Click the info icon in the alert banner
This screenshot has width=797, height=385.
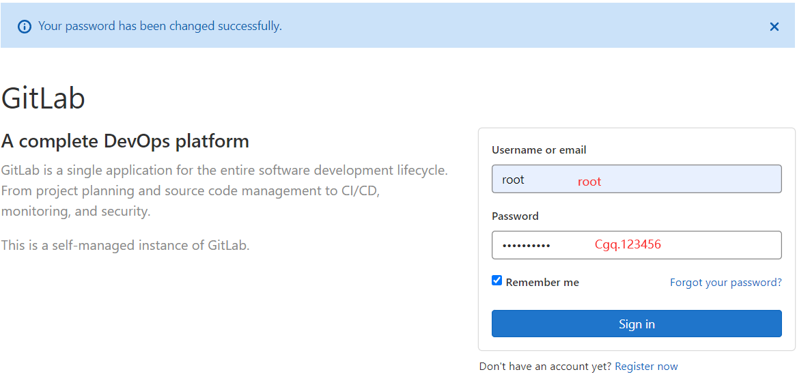coord(25,27)
